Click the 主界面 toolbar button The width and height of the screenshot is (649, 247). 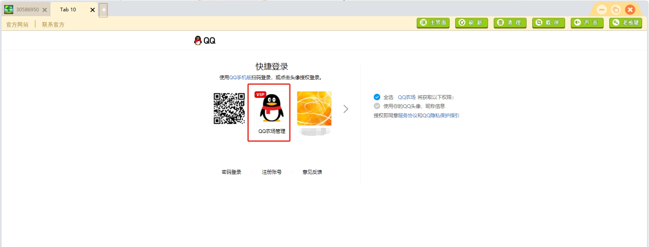tap(433, 23)
